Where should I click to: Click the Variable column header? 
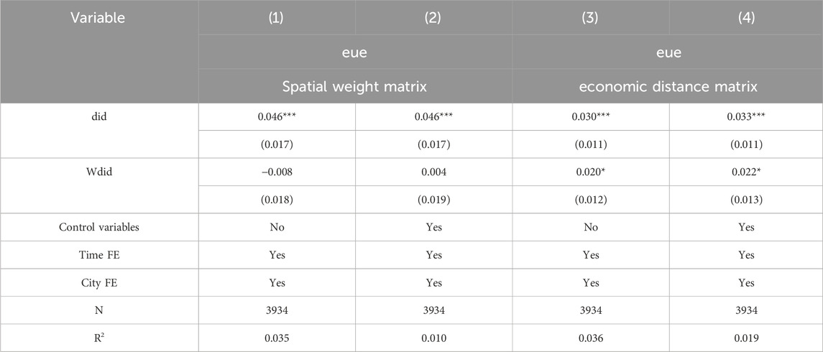coord(98,18)
